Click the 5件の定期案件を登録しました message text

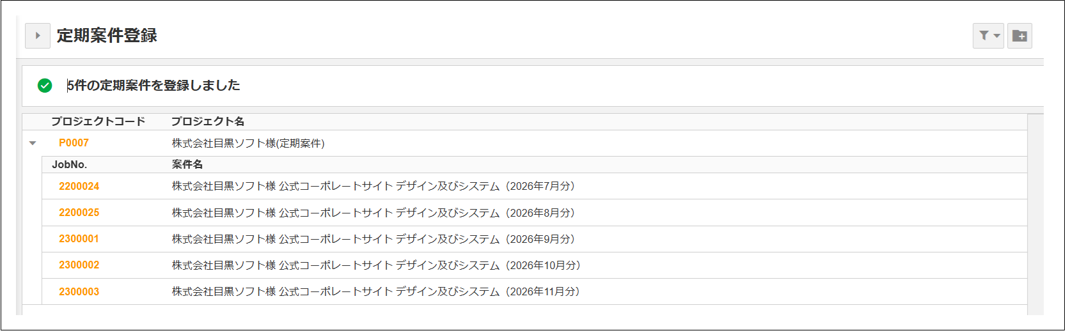pyautogui.click(x=153, y=86)
